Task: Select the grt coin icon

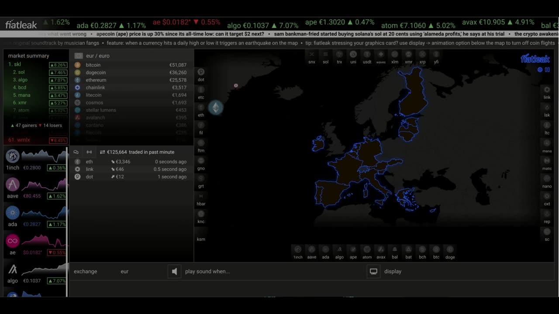Action: pyautogui.click(x=201, y=178)
